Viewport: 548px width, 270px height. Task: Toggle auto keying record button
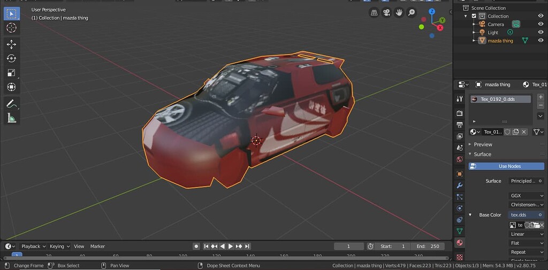(x=196, y=246)
